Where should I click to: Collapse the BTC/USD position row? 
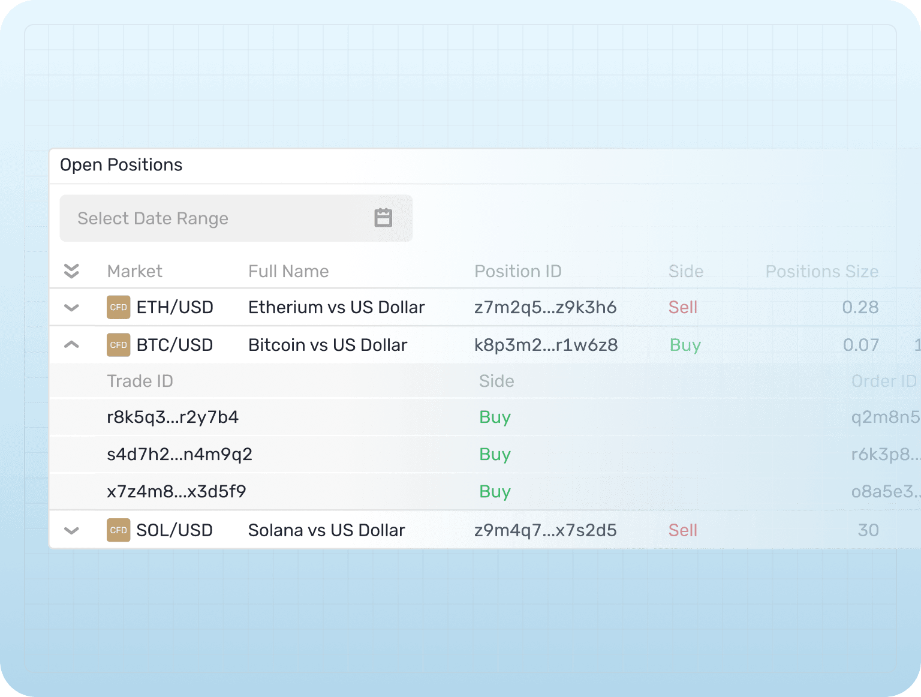click(71, 345)
